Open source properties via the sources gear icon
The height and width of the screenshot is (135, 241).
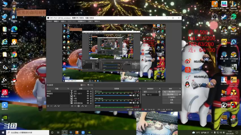79,106
